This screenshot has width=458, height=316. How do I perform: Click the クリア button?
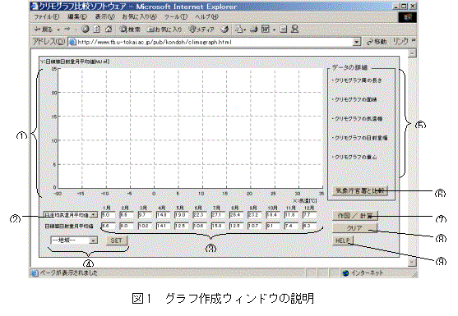click(x=355, y=228)
